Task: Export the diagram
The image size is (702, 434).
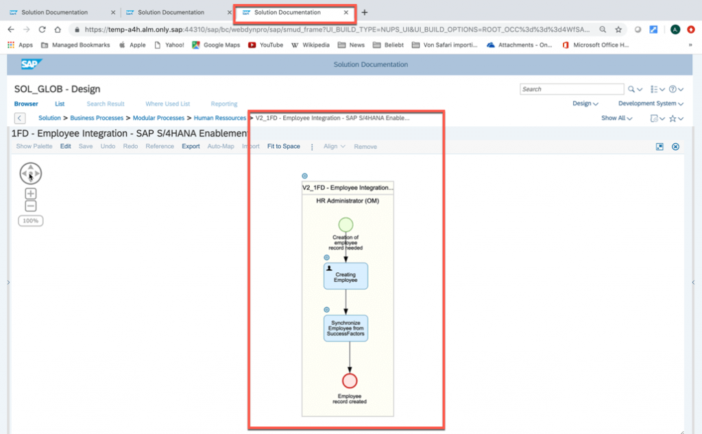Action: (x=191, y=147)
